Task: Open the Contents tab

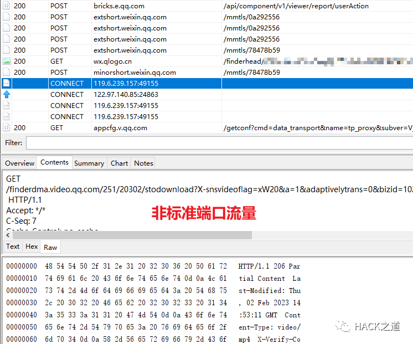Action: tap(54, 162)
